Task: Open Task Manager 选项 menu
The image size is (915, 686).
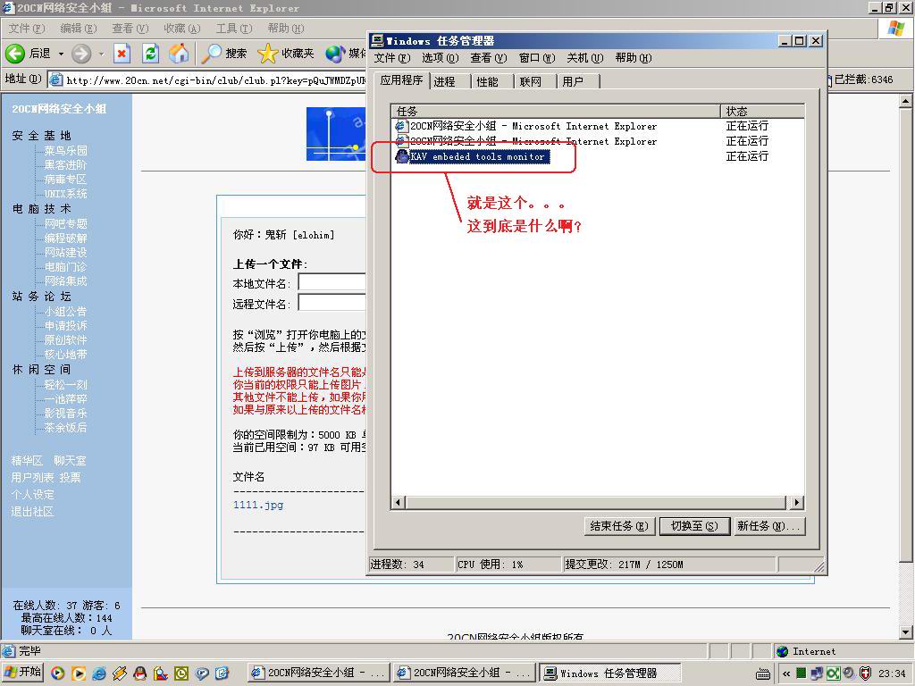Action: click(x=440, y=58)
